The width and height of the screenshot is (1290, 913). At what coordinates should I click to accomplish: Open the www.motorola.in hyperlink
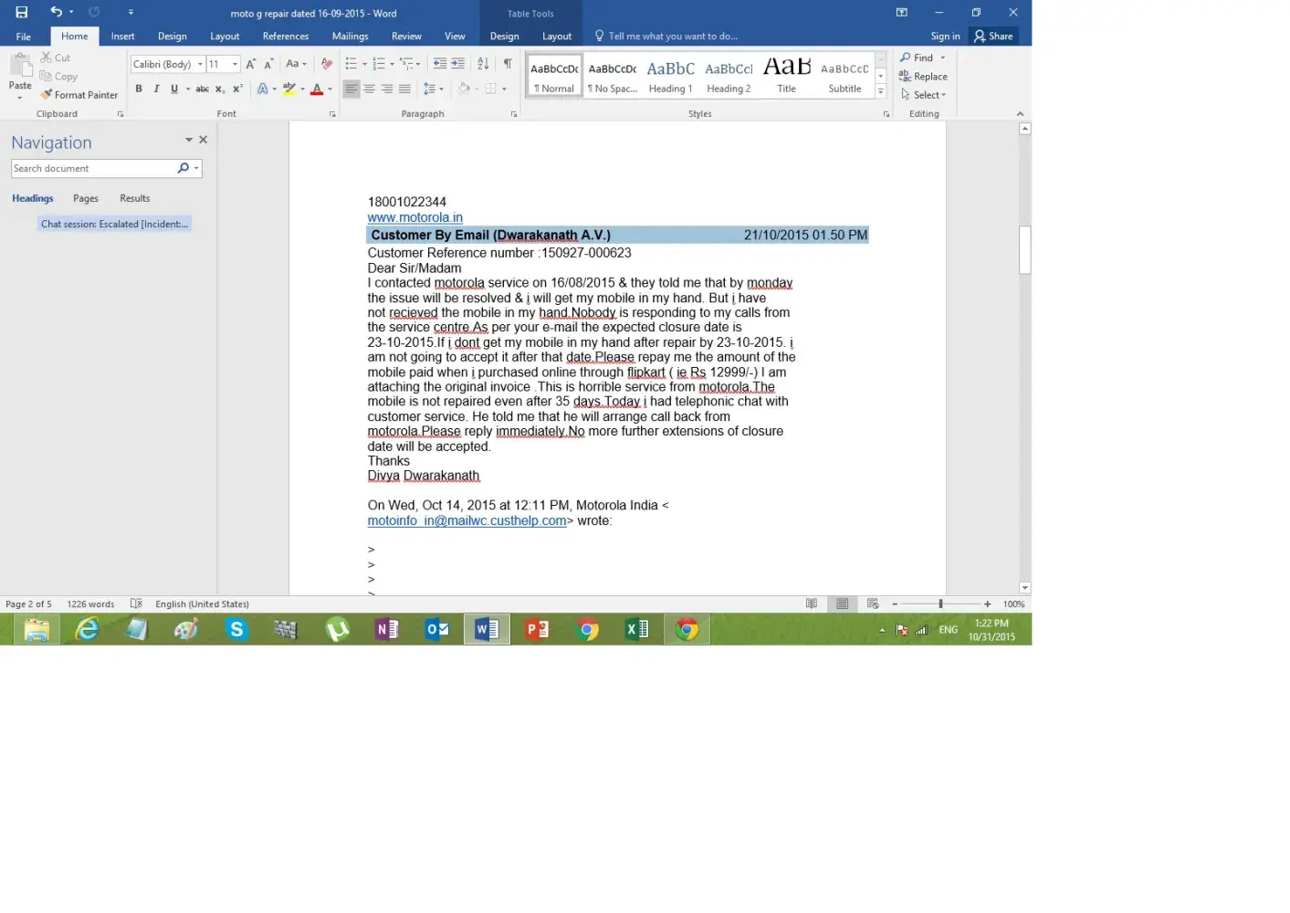click(414, 218)
